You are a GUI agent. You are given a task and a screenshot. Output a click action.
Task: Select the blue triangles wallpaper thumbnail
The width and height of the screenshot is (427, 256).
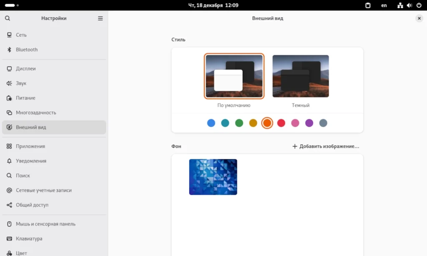tap(213, 177)
